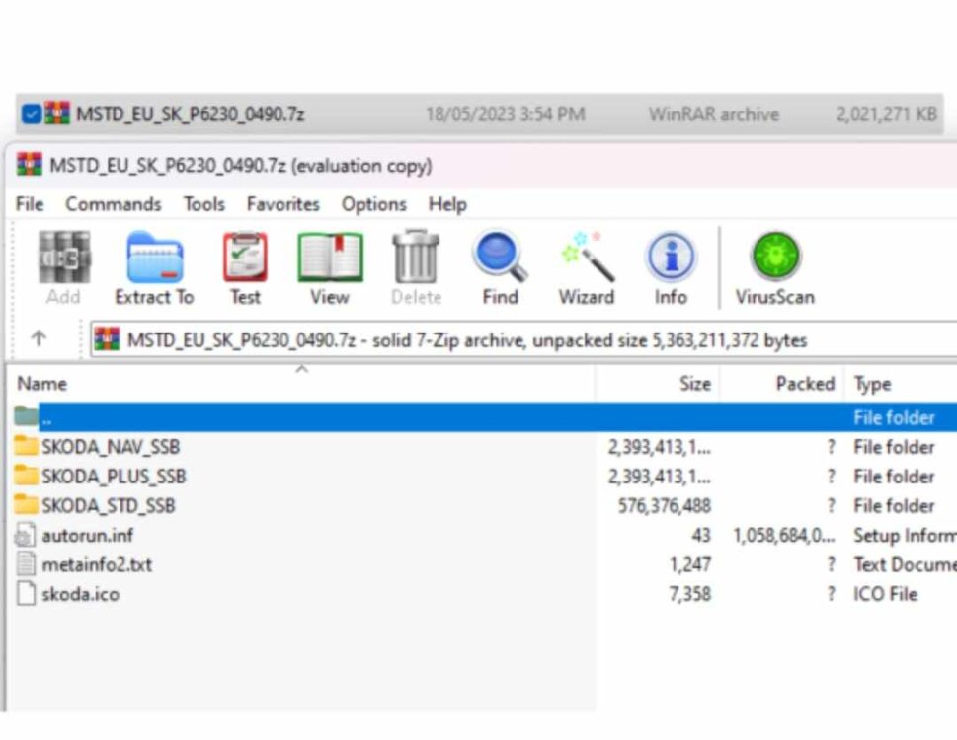
Task: Open the View book icon
Action: [330, 258]
